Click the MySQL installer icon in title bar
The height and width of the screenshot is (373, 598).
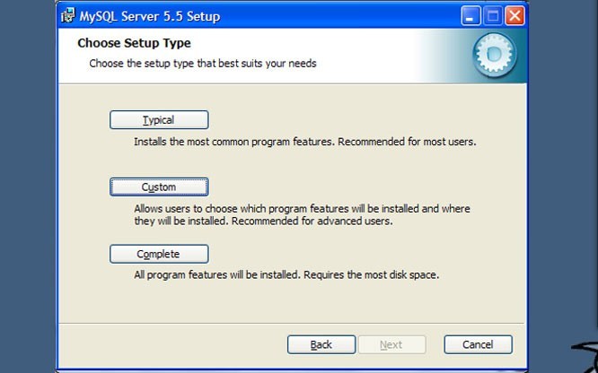pyautogui.click(x=67, y=16)
